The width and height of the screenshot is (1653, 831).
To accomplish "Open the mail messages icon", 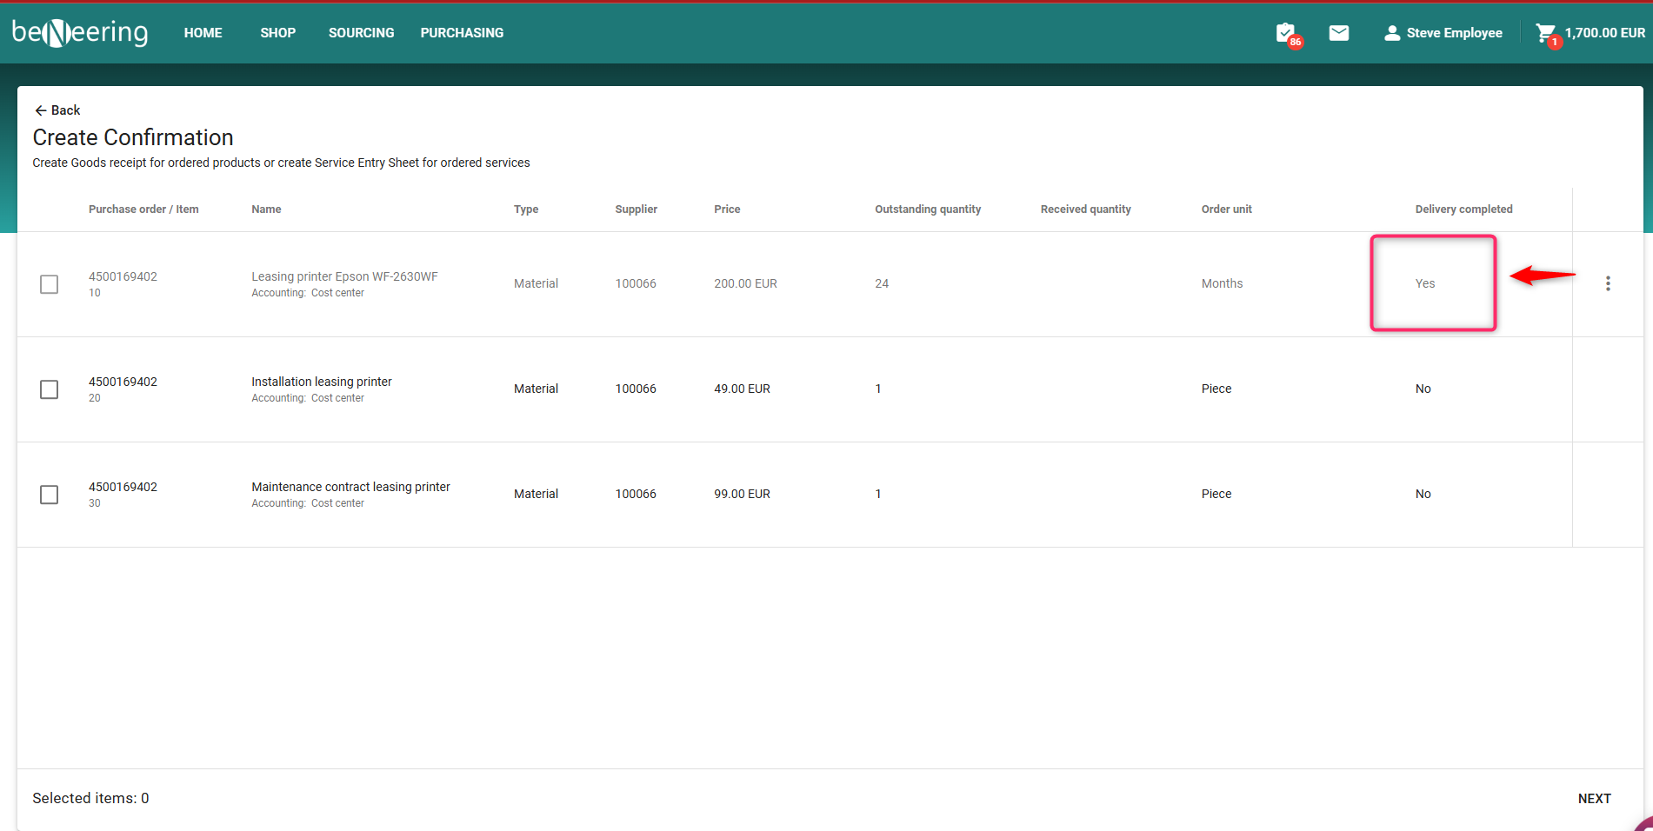I will [1339, 33].
